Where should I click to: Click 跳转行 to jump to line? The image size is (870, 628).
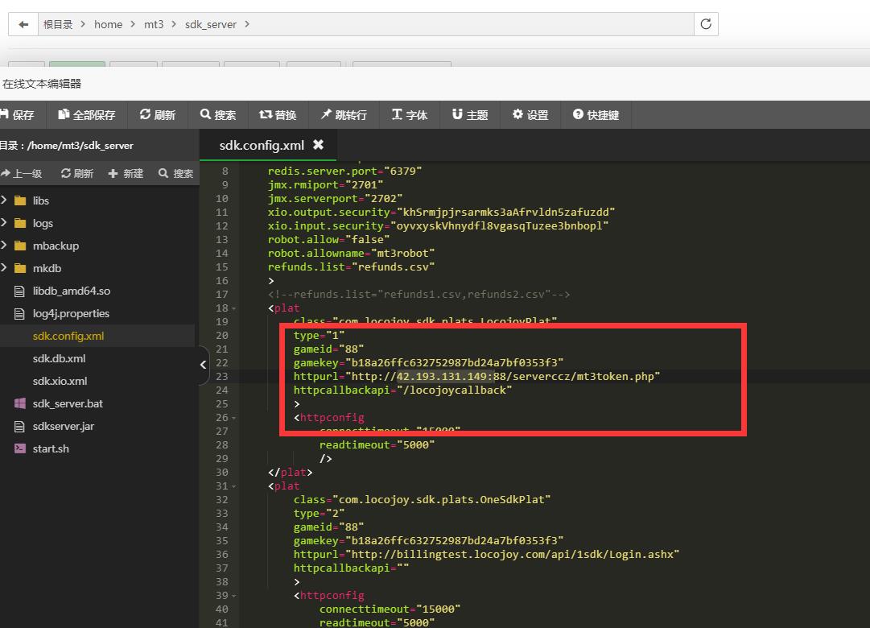click(x=344, y=115)
